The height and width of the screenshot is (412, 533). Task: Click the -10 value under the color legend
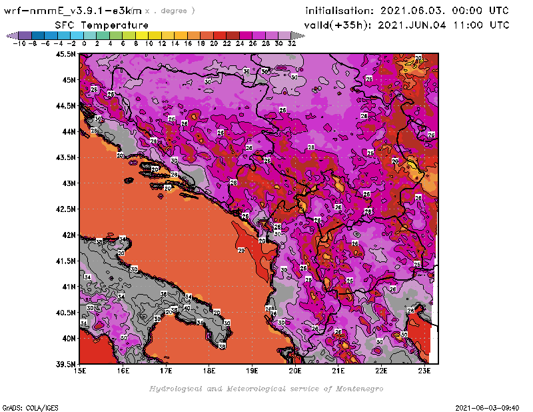point(19,43)
